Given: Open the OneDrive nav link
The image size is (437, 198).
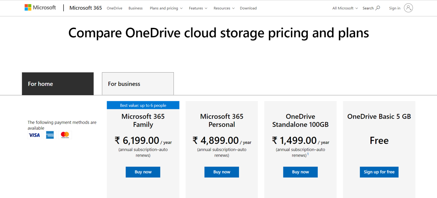Looking at the screenshot, I should (114, 8).
